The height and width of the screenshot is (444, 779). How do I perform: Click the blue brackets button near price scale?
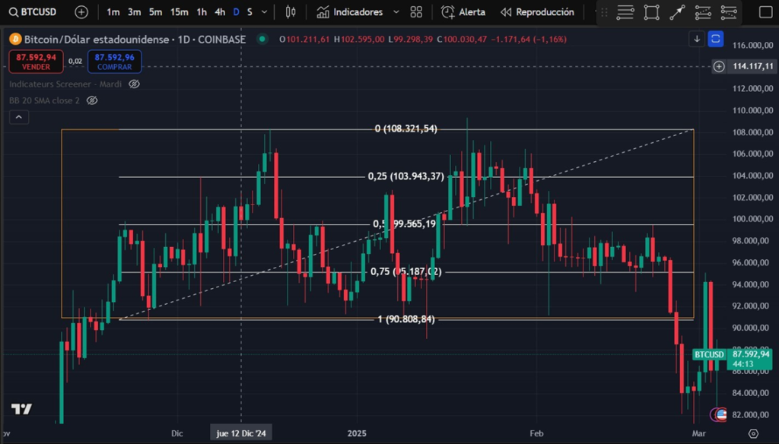715,39
